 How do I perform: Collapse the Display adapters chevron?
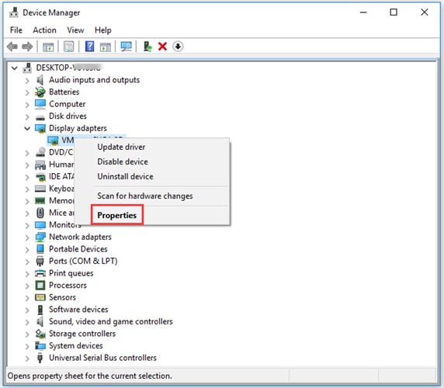coord(27,129)
